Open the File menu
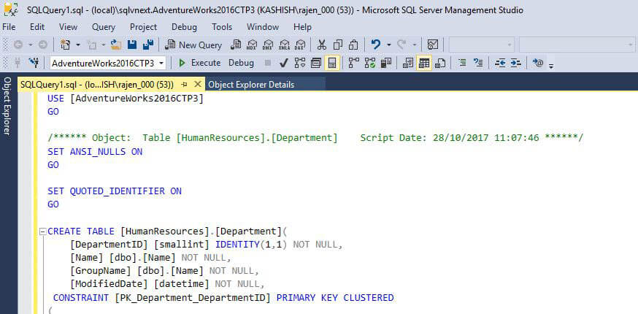The height and width of the screenshot is (314, 638). pyautogui.click(x=9, y=27)
